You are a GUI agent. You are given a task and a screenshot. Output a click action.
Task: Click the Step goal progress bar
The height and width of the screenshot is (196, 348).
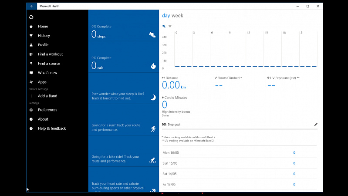point(240,129)
